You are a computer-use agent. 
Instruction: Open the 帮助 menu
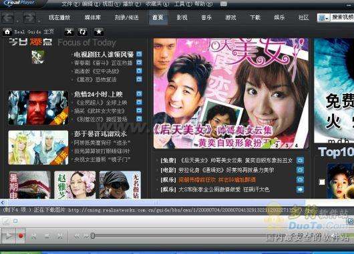click(204, 4)
